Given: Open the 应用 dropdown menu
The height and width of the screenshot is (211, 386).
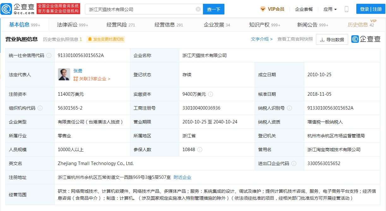Looking at the screenshot, I should [x=330, y=9].
